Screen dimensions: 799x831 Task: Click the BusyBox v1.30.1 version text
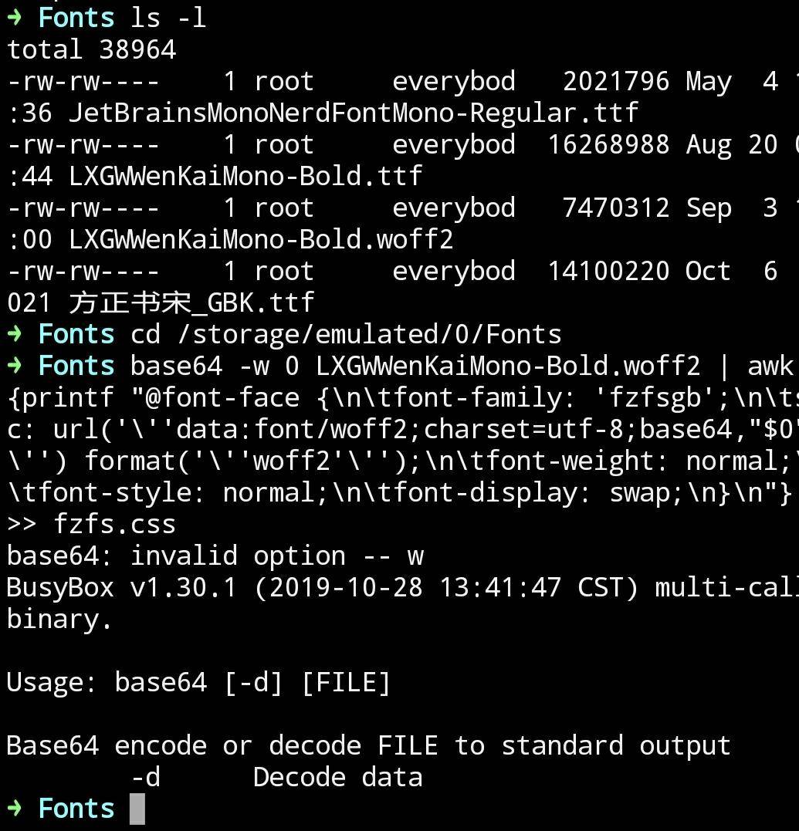pos(121,587)
